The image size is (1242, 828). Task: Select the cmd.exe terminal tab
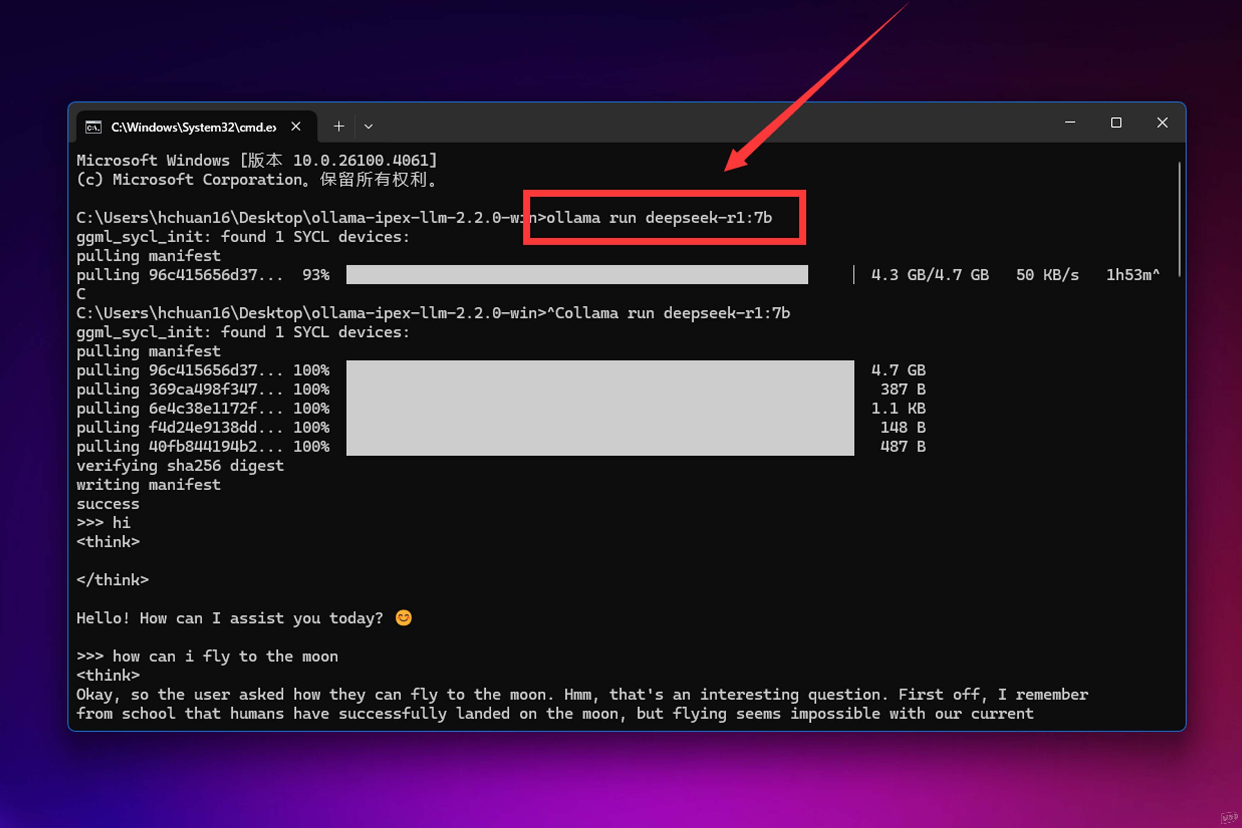197,127
